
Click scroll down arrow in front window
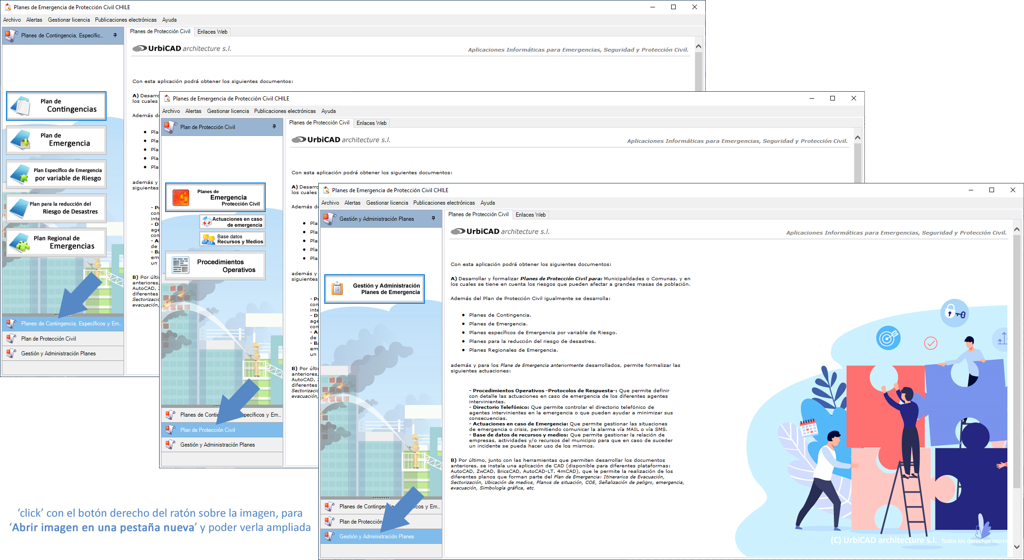(1017, 547)
